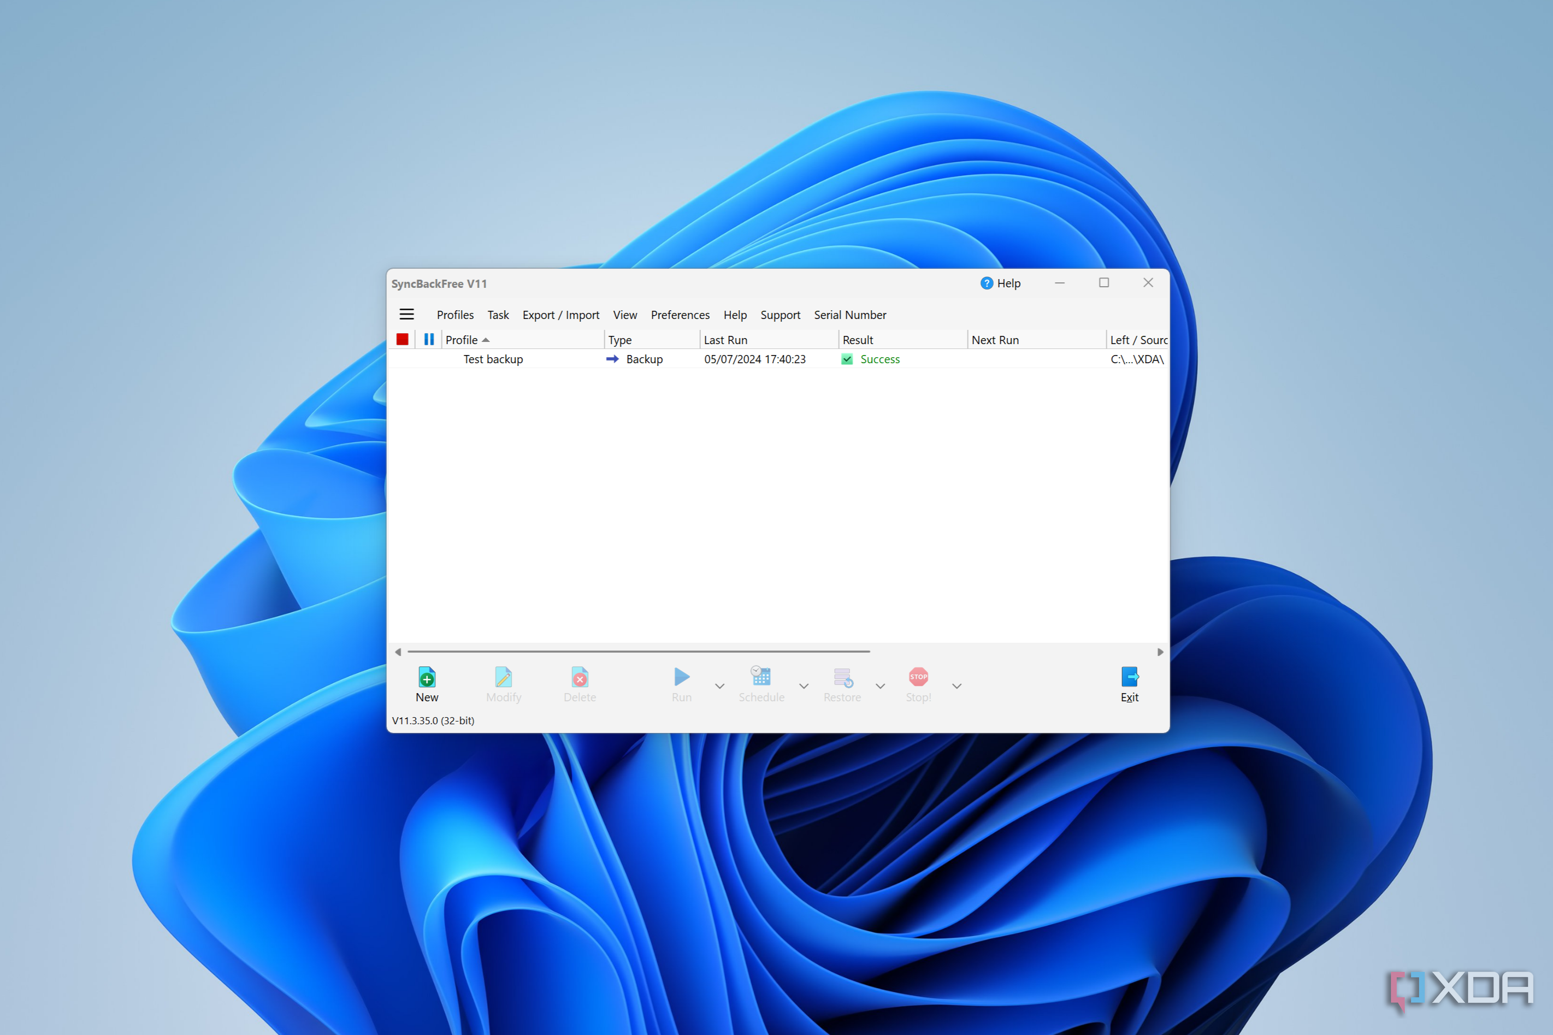Open the Serial Number menu

850,315
